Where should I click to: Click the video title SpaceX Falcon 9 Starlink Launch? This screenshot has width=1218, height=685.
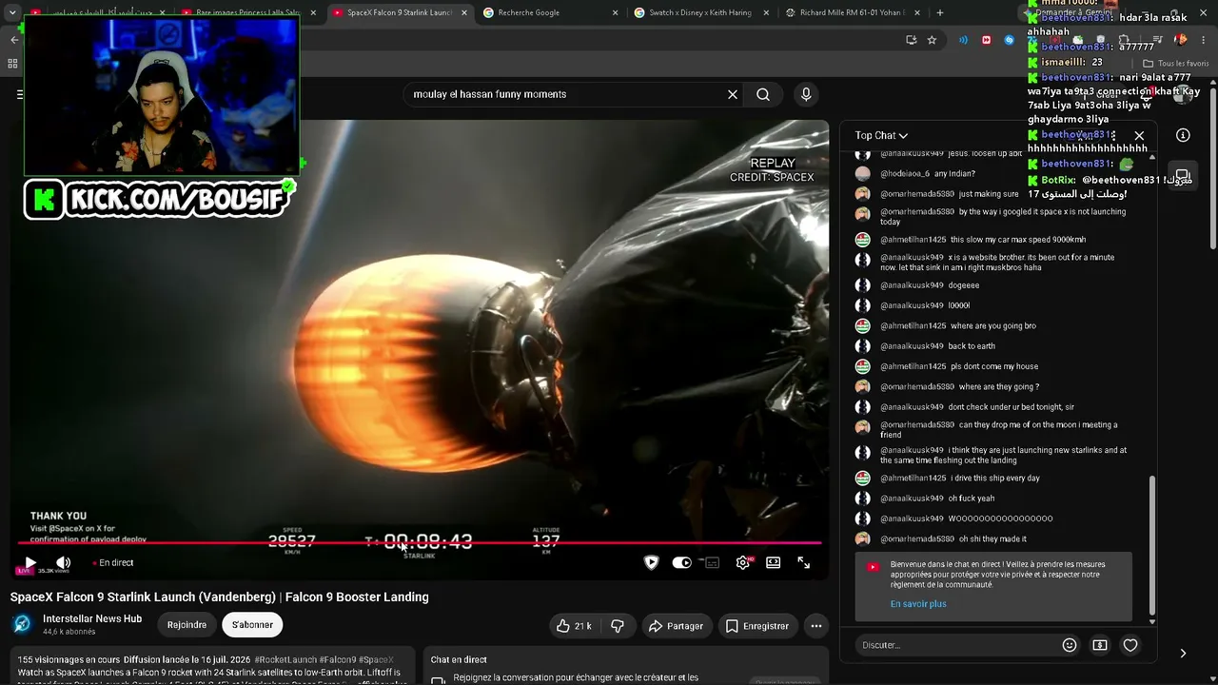220,597
